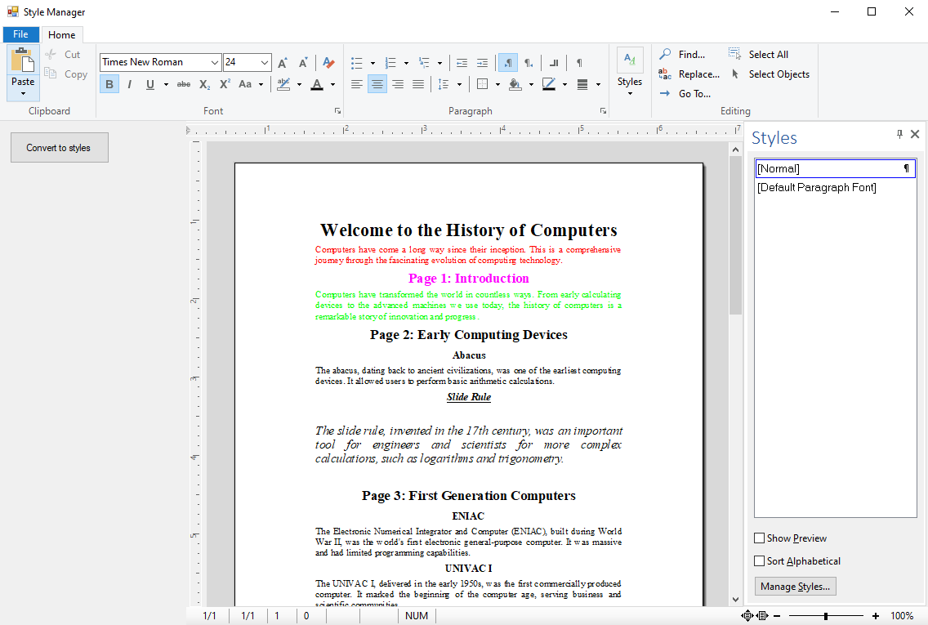Image resolution: width=928 pixels, height=625 pixels.
Task: Open the numbered list dropdown arrow
Action: tap(406, 63)
